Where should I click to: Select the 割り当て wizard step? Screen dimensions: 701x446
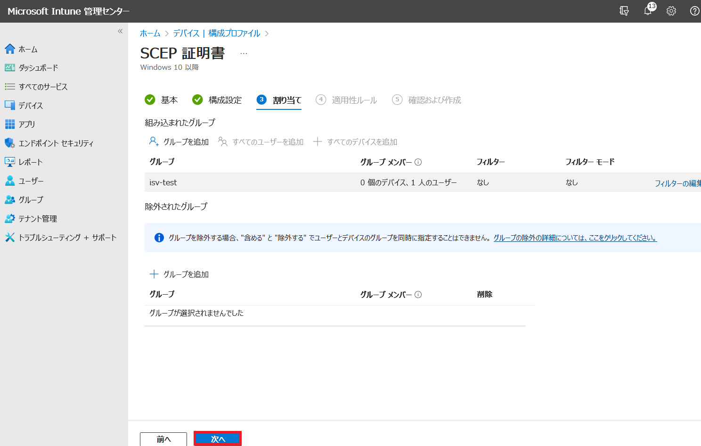pyautogui.click(x=279, y=100)
